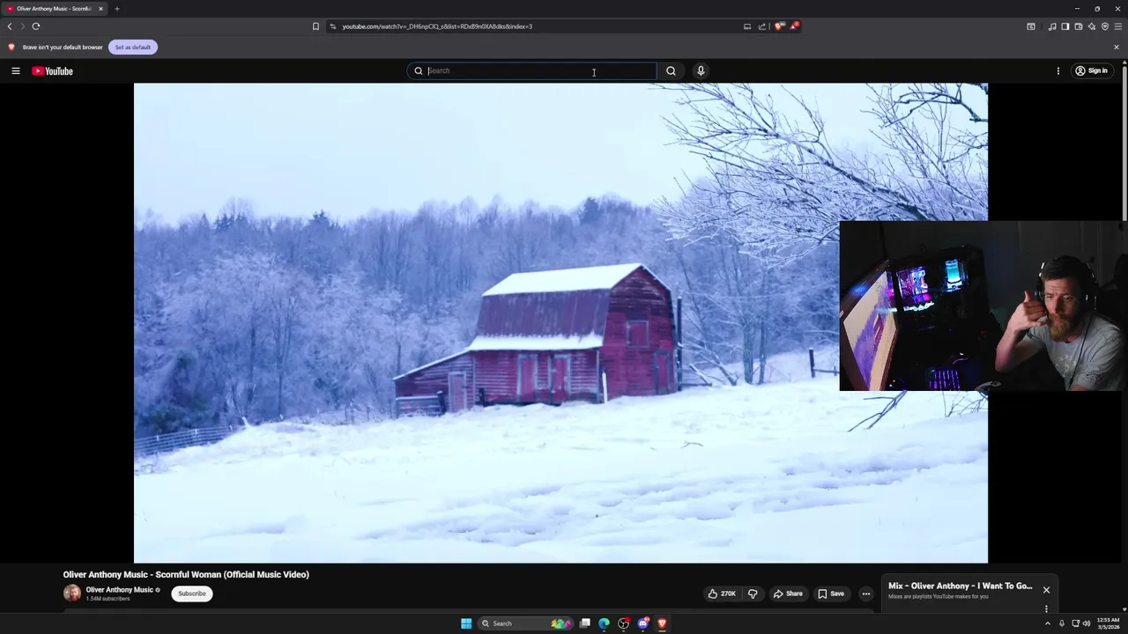Click the YouTube logo

point(53,70)
